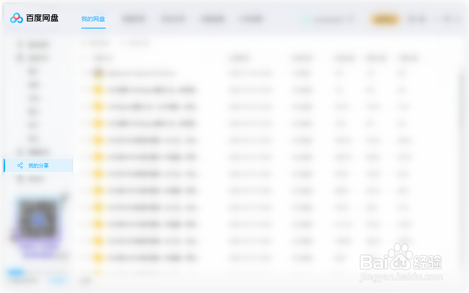Viewport: 469px width, 293px height.
Task: Select 我的分享 in the sidebar
Action: [x=38, y=165]
